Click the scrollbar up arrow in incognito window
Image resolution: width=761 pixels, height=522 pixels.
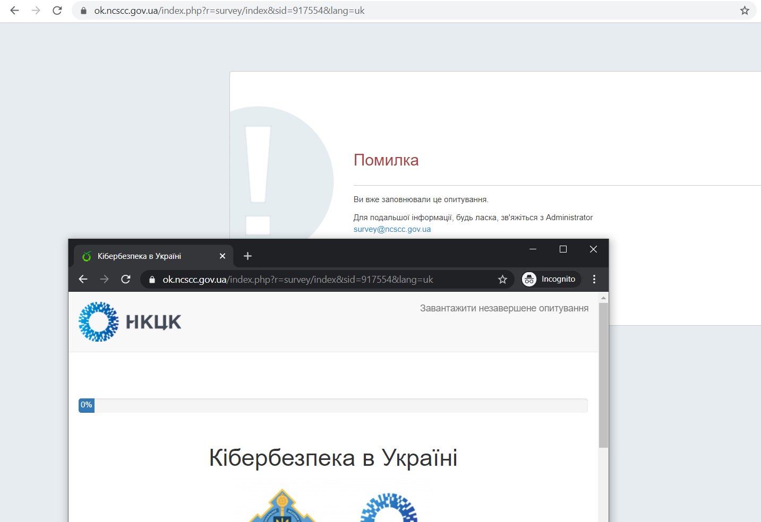[x=603, y=298]
